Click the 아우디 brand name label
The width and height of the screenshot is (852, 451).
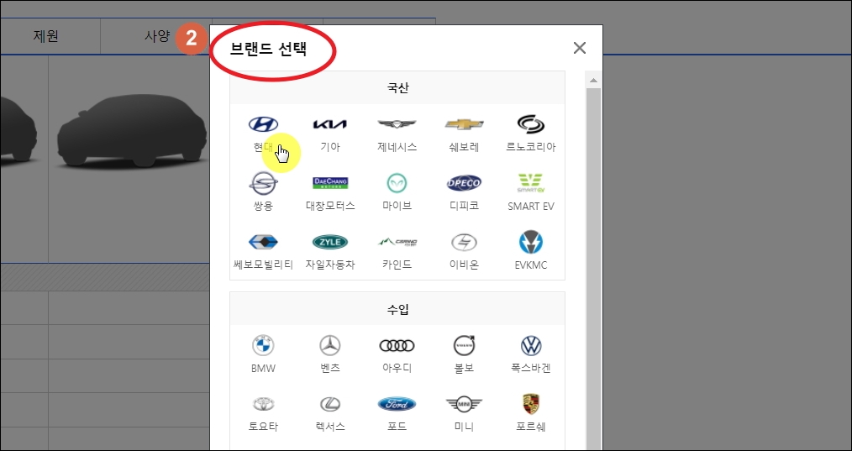click(397, 368)
